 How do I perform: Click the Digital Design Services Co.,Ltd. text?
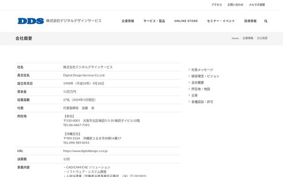84,75
